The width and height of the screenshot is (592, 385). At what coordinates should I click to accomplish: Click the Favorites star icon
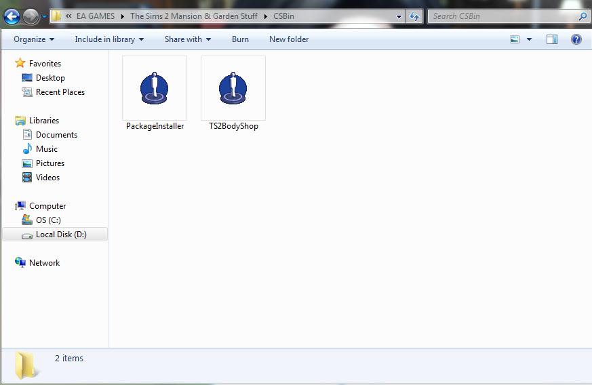20,63
